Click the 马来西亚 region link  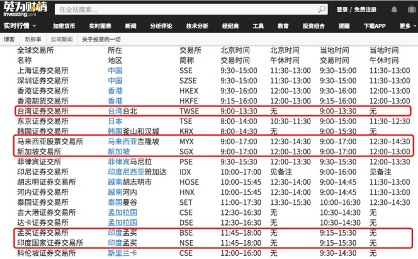(122, 141)
